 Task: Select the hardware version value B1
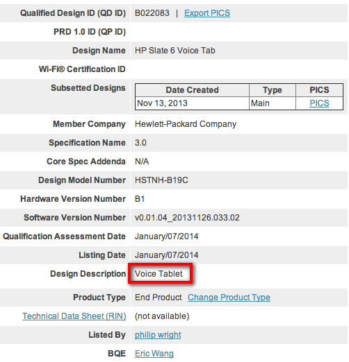click(x=140, y=199)
